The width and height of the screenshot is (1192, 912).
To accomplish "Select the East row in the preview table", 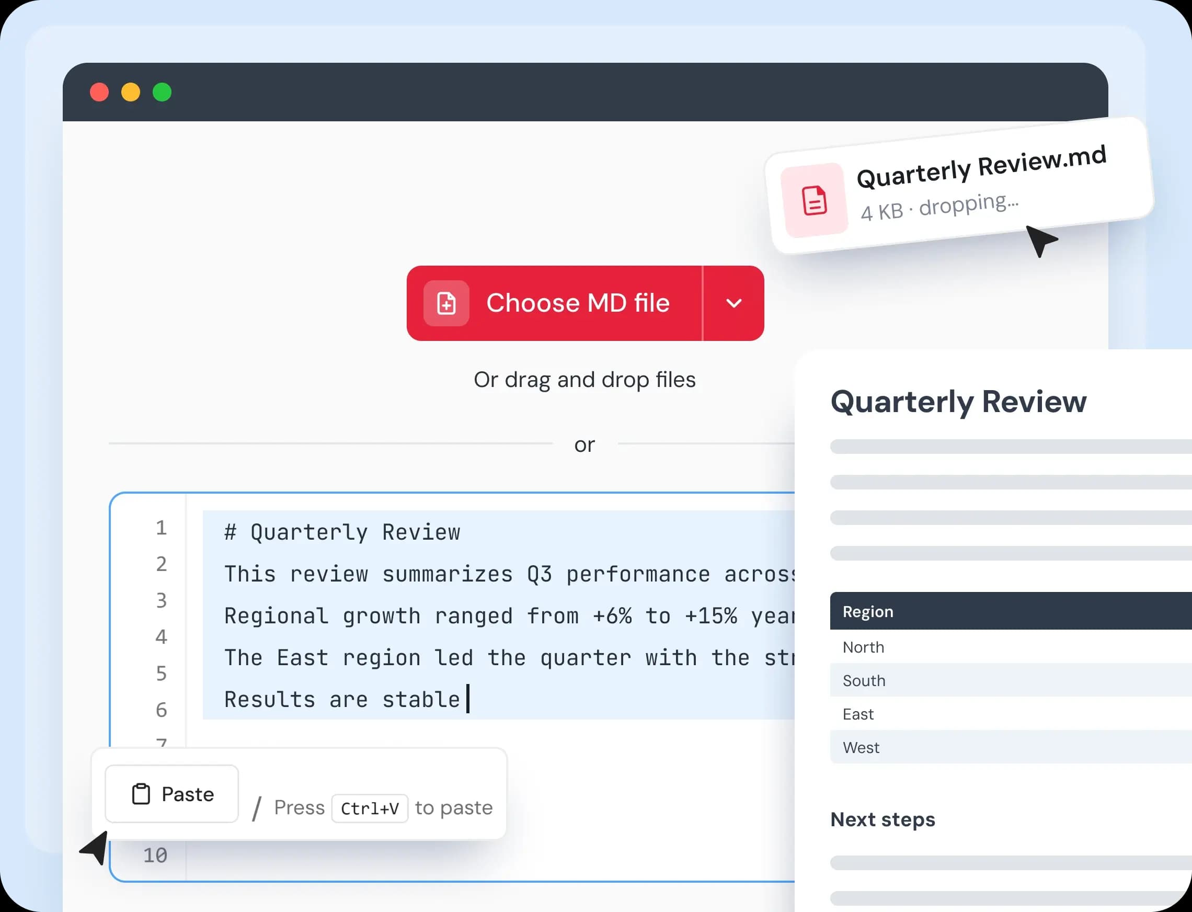I will tap(1011, 714).
